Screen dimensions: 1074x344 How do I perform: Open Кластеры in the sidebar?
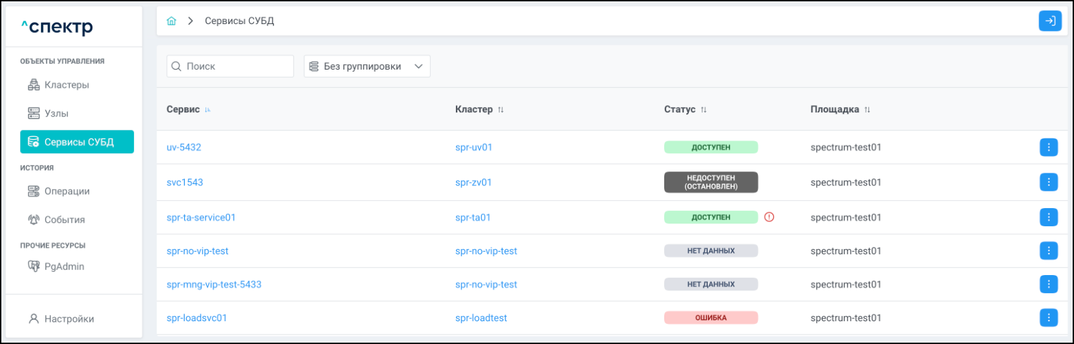[x=66, y=85]
